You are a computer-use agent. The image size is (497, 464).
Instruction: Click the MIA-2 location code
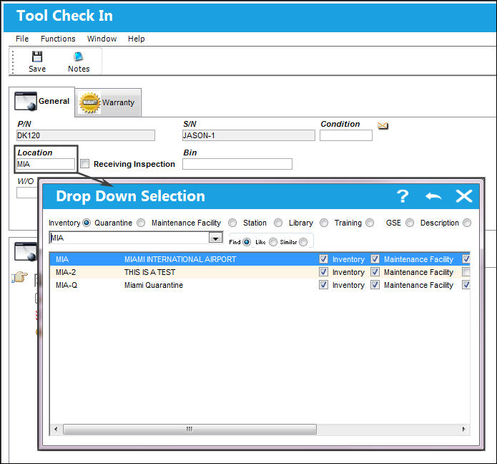click(66, 272)
